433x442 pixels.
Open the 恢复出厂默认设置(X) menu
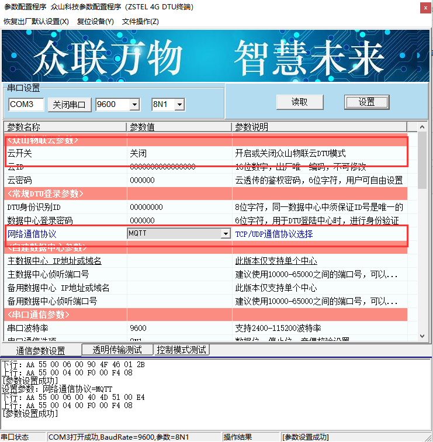pos(36,22)
